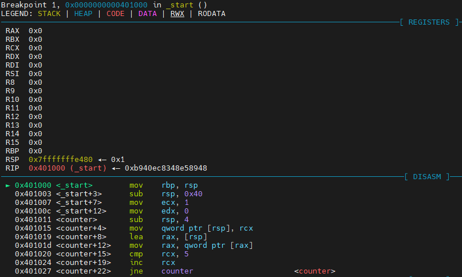
Task: Click the 0x401020 <counter+15> line
Action: point(63,254)
